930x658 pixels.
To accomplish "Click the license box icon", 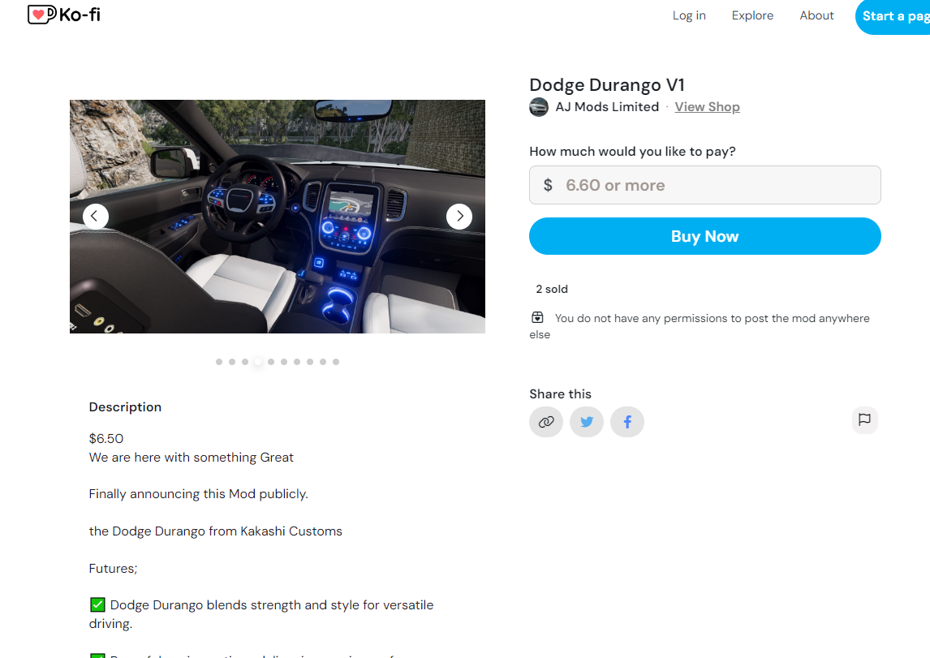I will 537,318.
